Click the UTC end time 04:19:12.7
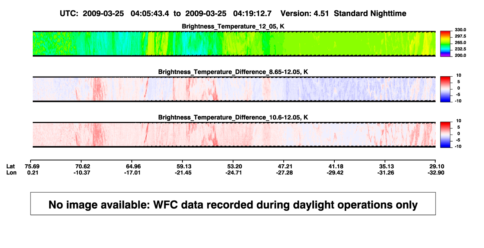Viewport: 484px width, 248px height. [x=252, y=13]
